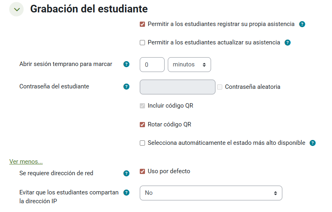Click the early session number field
Image resolution: width=332 pixels, height=212 pixels.
point(152,65)
